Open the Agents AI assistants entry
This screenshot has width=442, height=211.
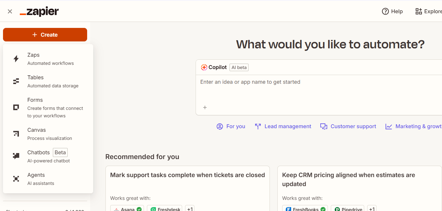click(x=41, y=179)
